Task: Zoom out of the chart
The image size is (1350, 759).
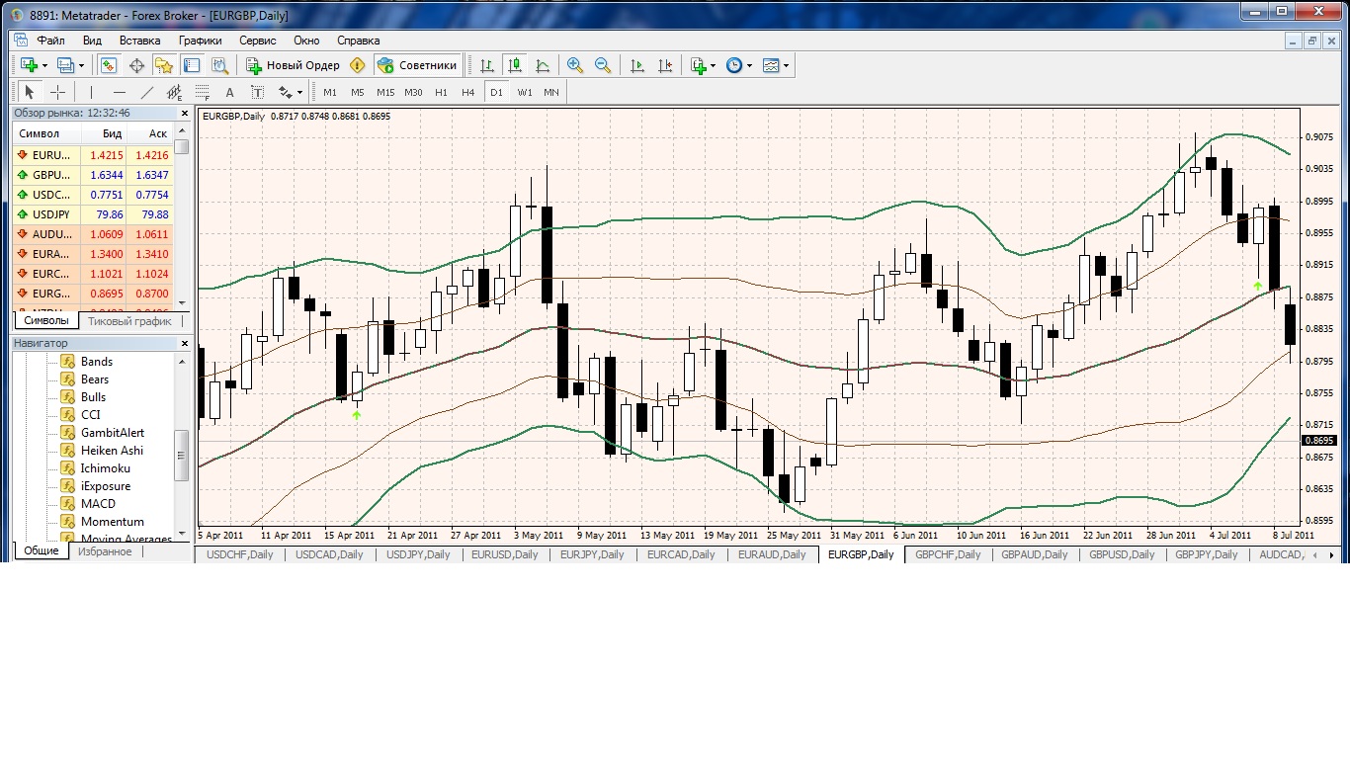Action: pos(603,65)
